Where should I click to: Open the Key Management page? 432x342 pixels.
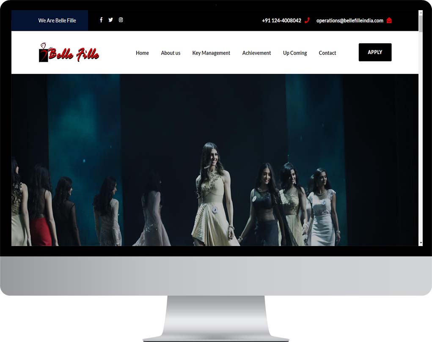211,53
